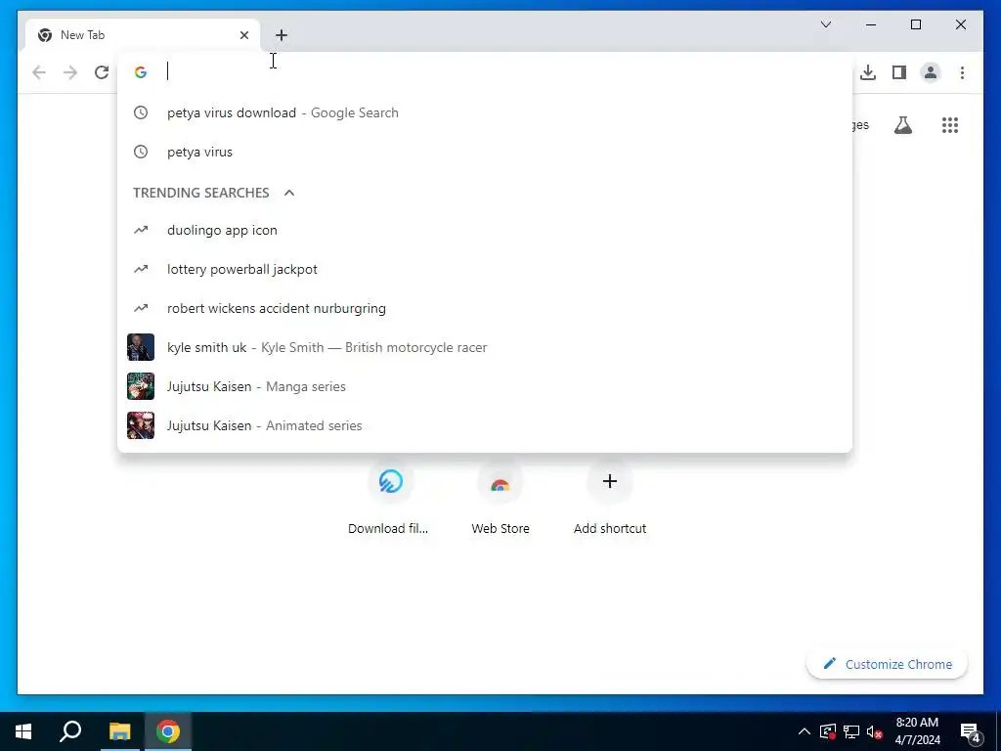Open the taskbar clock and date
1001x751 pixels.
pyautogui.click(x=917, y=731)
